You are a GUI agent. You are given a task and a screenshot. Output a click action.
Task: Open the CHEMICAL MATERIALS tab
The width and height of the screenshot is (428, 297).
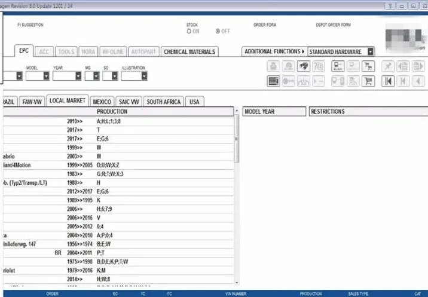[189, 51]
